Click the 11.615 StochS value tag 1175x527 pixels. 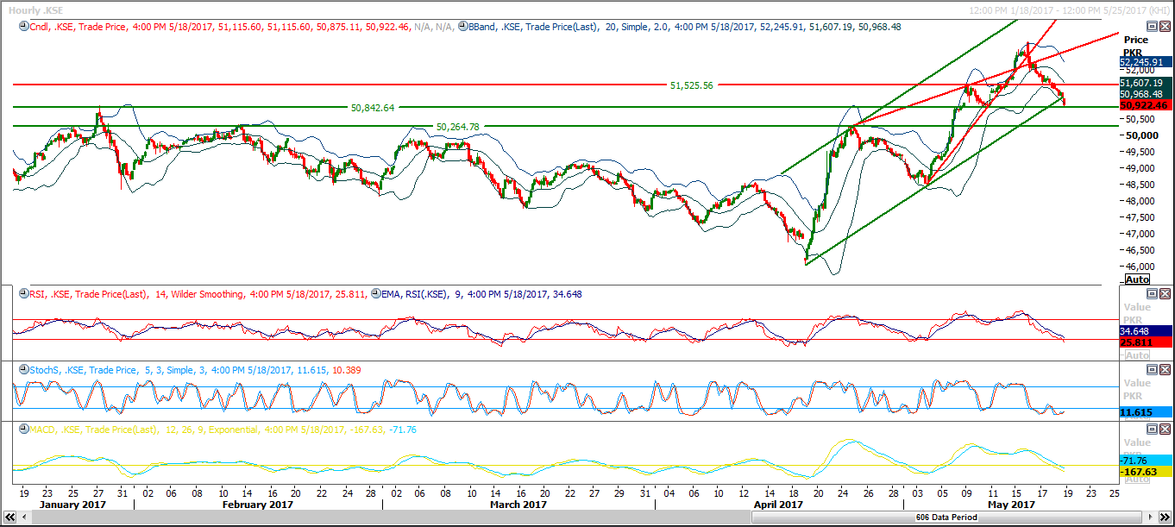click(1146, 413)
